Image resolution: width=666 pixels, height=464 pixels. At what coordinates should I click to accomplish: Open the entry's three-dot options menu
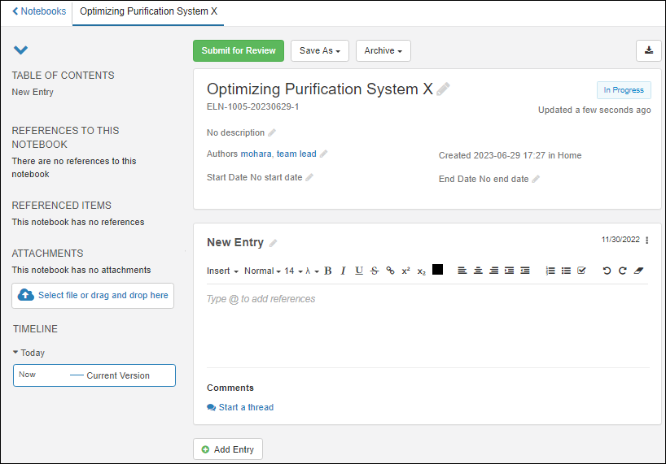[x=647, y=241]
